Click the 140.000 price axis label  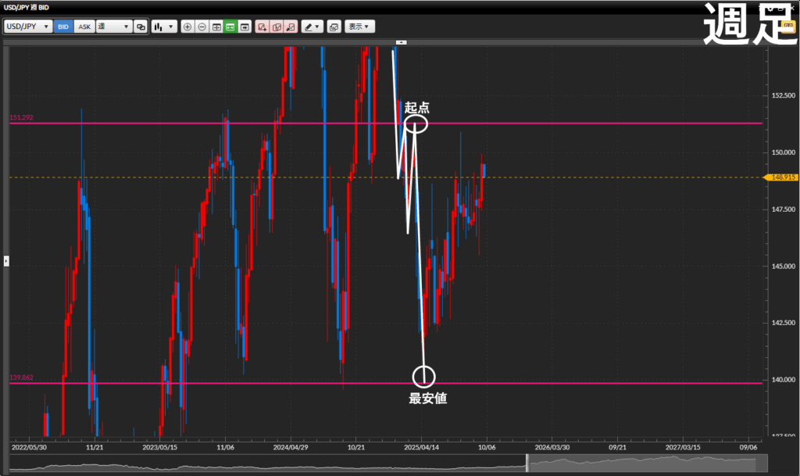(783, 380)
